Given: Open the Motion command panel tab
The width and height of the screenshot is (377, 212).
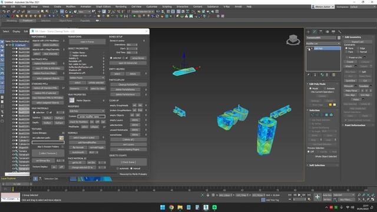Looking at the screenshot, I should pyautogui.click(x=327, y=32).
